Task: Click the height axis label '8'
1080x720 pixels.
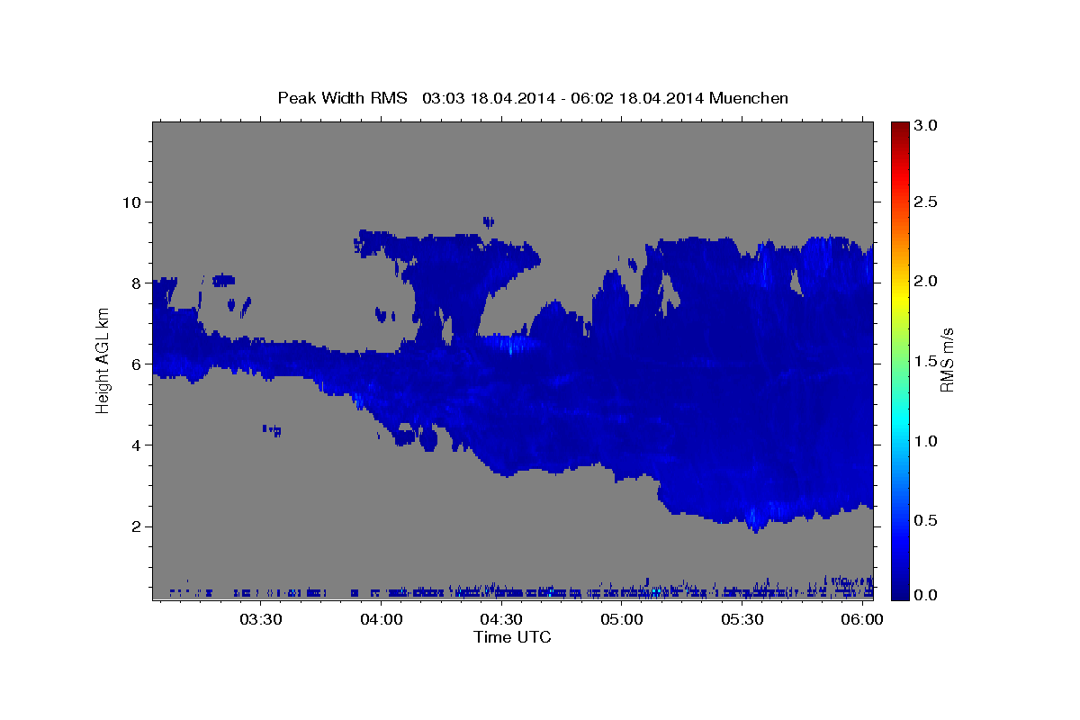Action: [x=134, y=283]
